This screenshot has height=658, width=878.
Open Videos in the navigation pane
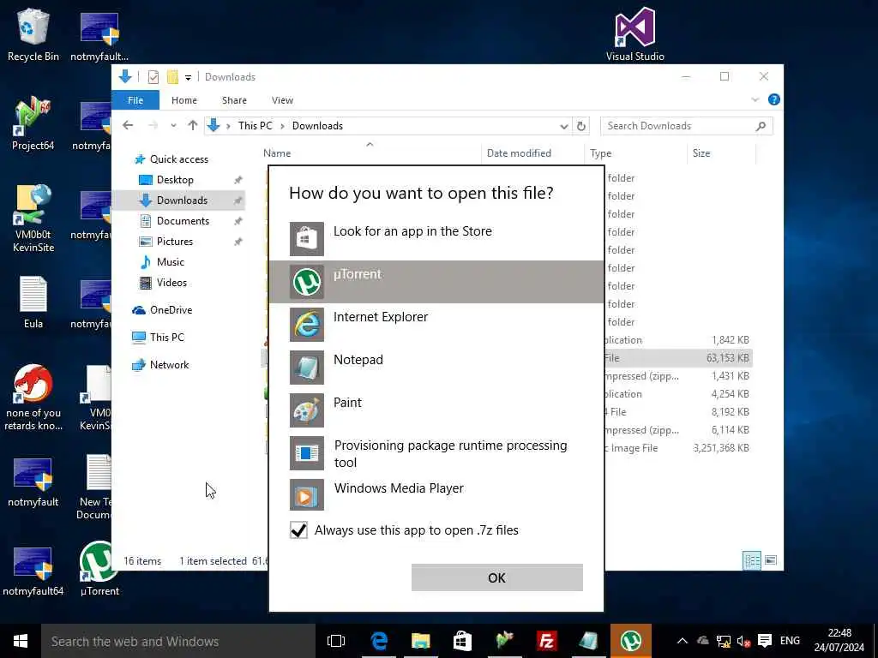[x=171, y=283]
